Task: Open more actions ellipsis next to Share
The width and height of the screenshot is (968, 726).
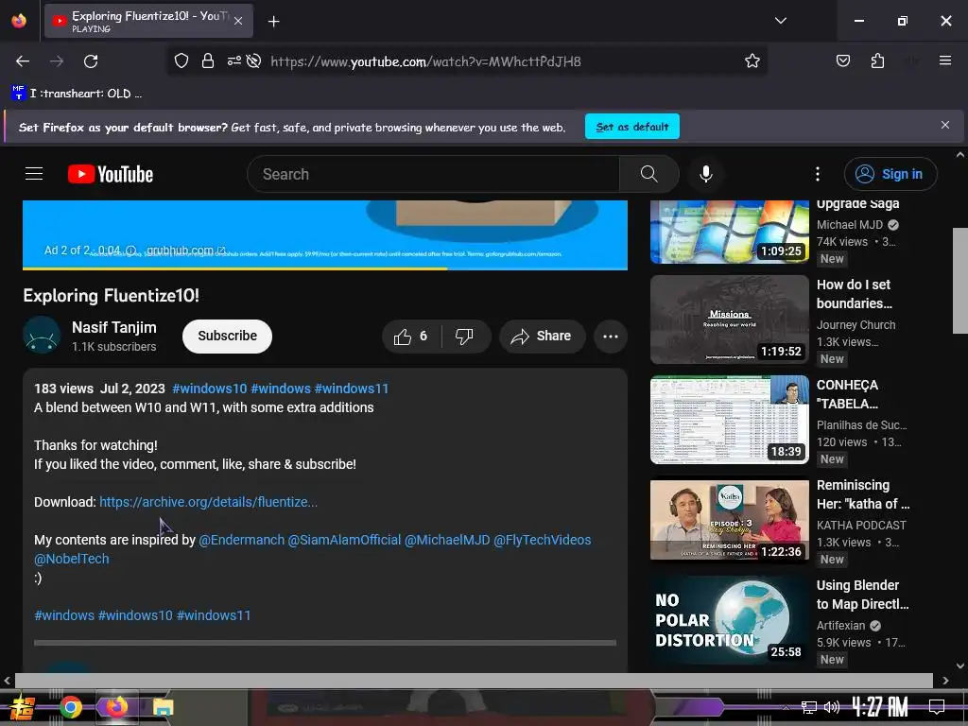Action: [611, 337]
